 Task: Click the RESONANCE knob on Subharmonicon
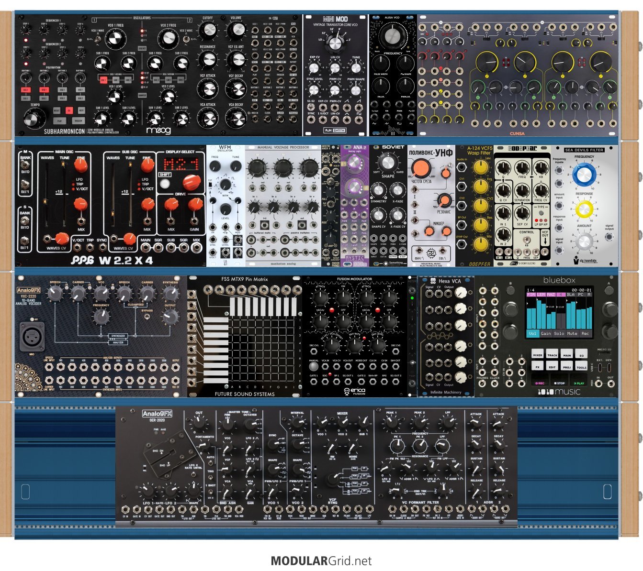pyautogui.click(x=208, y=59)
